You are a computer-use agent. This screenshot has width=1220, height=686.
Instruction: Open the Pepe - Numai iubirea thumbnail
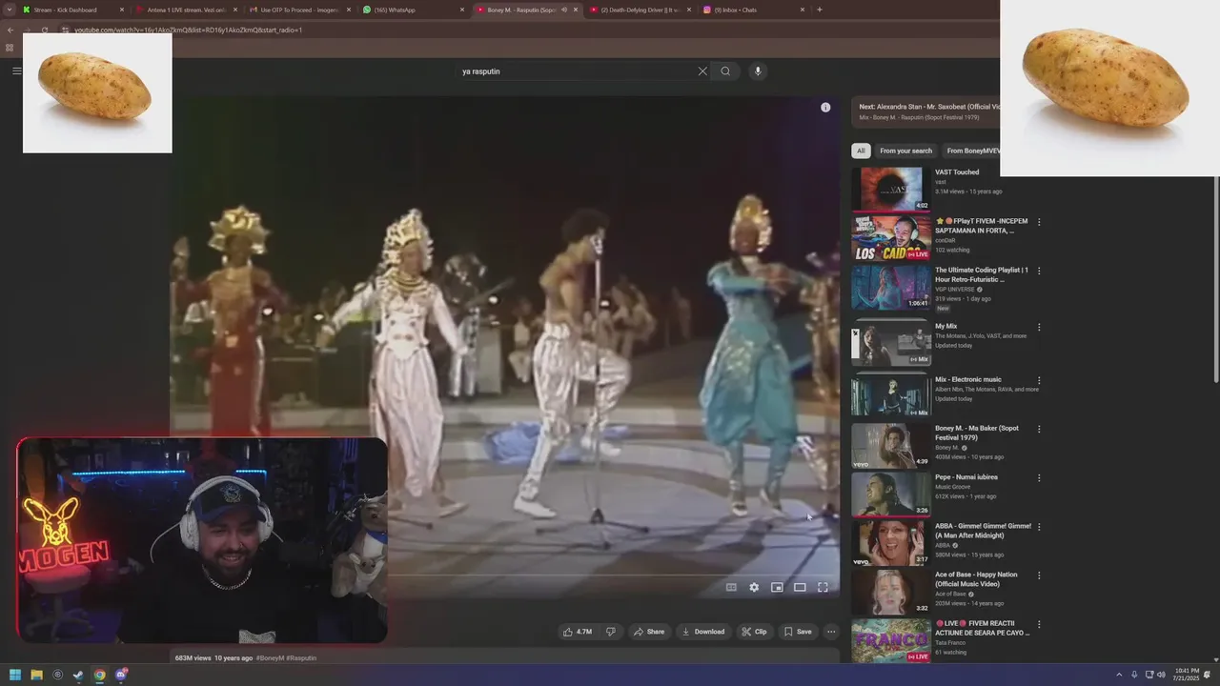pyautogui.click(x=890, y=494)
